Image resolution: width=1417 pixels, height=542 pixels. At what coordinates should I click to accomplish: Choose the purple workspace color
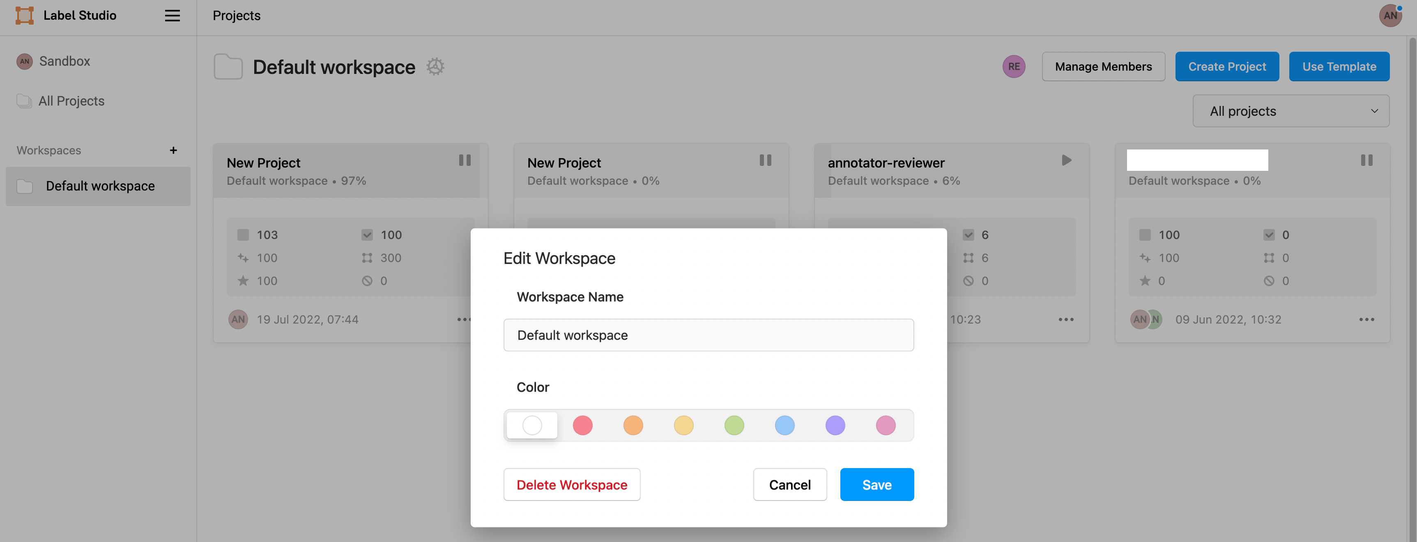pos(835,425)
